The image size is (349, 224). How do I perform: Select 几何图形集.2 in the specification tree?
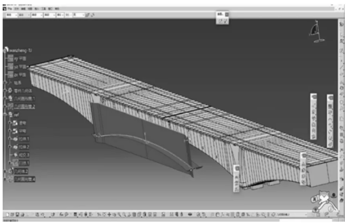pyautogui.click(x=25, y=107)
